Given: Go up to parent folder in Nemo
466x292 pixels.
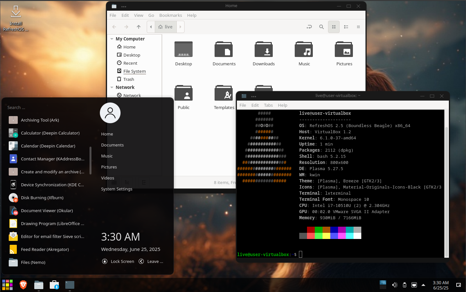Looking at the screenshot, I should click(x=139, y=27).
